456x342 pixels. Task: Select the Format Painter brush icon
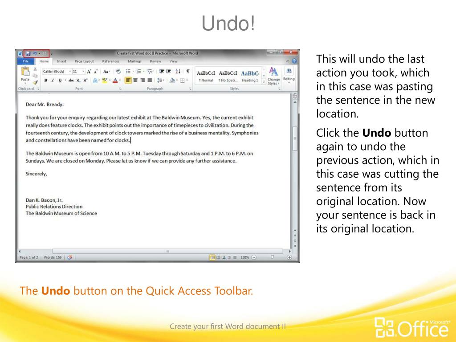(x=35, y=82)
